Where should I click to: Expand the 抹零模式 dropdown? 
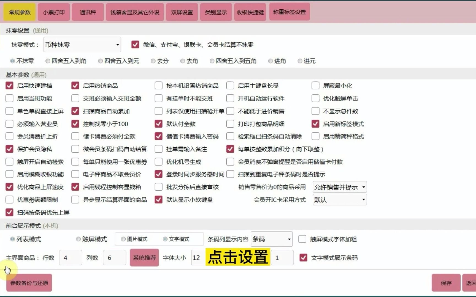[x=82, y=45]
